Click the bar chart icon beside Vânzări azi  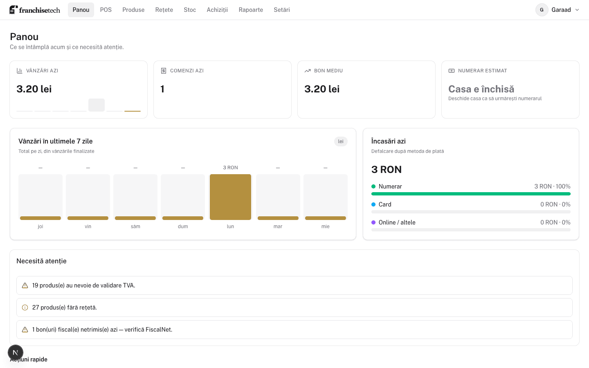(19, 71)
